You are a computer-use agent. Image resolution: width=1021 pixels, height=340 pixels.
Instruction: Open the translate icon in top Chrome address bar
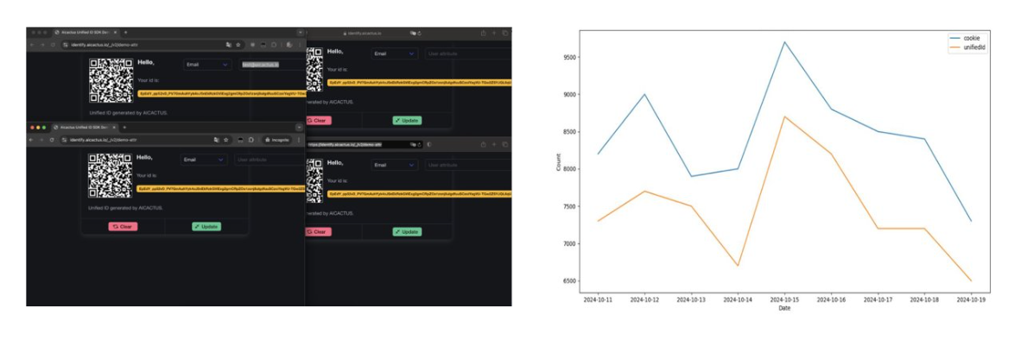[229, 45]
